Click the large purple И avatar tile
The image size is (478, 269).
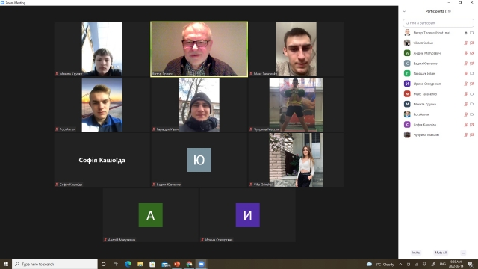(247, 215)
